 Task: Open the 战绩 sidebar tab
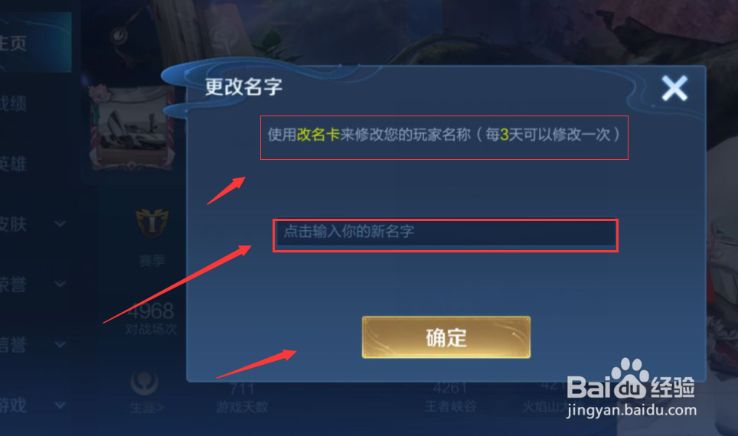coord(13,104)
